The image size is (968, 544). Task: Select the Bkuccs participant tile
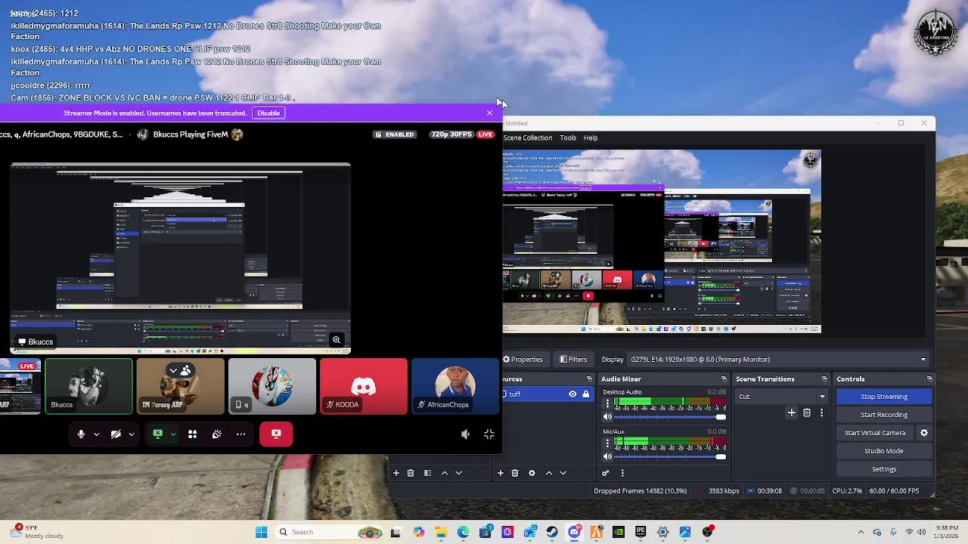[88, 386]
